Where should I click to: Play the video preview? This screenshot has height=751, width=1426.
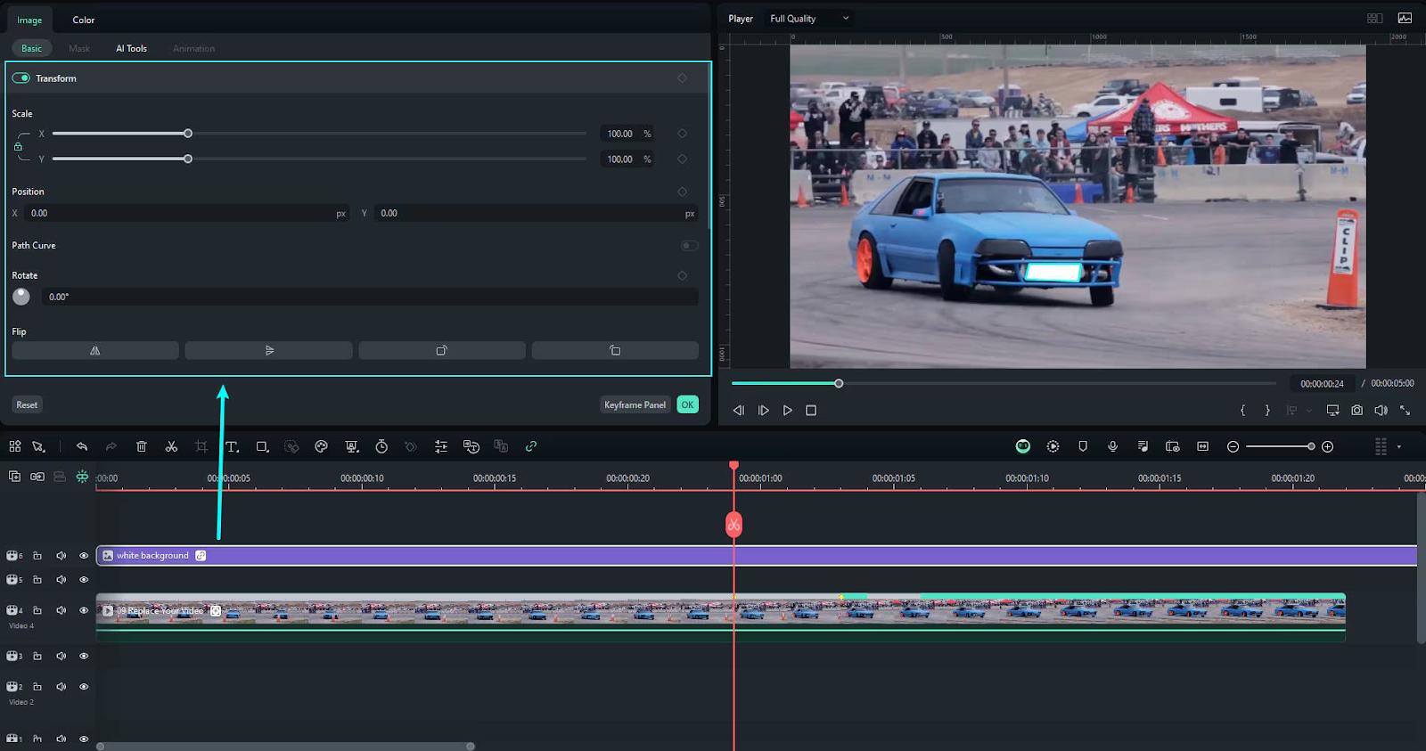(x=787, y=411)
